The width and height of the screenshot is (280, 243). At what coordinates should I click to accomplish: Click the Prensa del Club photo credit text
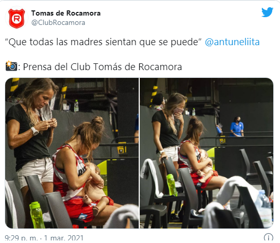(102, 67)
